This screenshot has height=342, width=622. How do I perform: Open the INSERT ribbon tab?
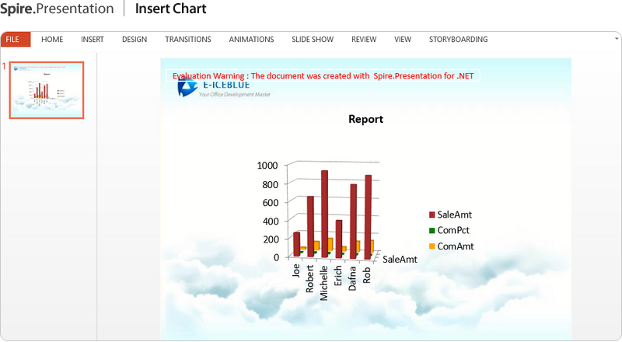click(x=93, y=40)
